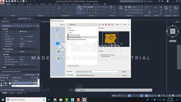Select the contours folder in the file list
Screen dimensions: 181x102
tap(72, 30)
